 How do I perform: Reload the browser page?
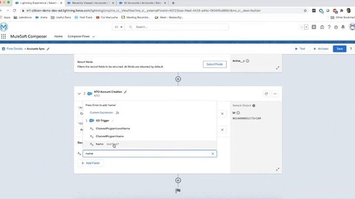[14, 11]
